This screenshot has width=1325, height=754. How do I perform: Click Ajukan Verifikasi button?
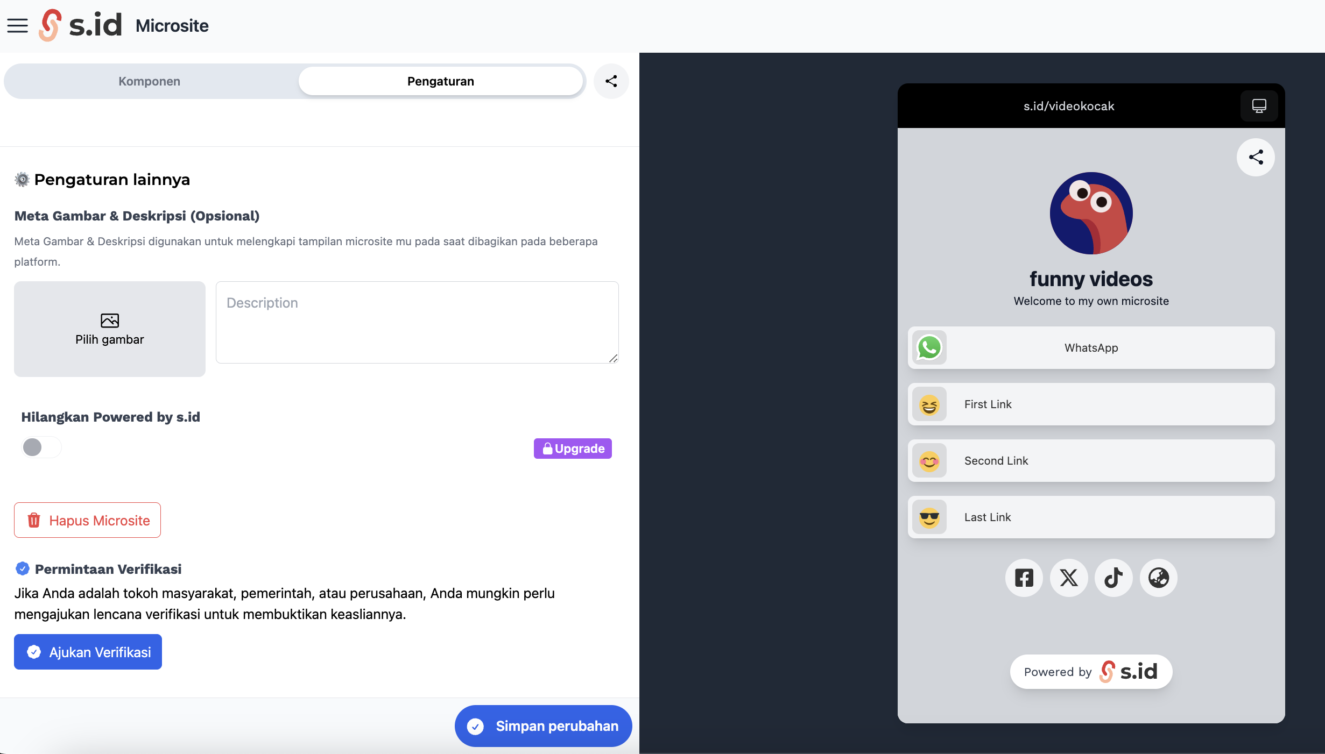pos(88,652)
